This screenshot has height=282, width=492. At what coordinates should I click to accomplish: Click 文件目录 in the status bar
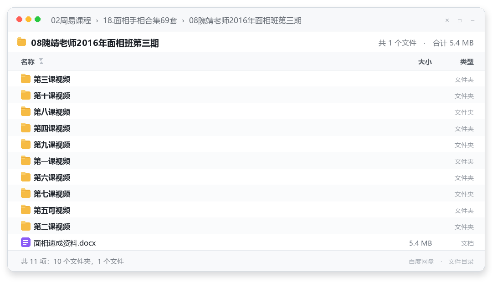(x=461, y=262)
